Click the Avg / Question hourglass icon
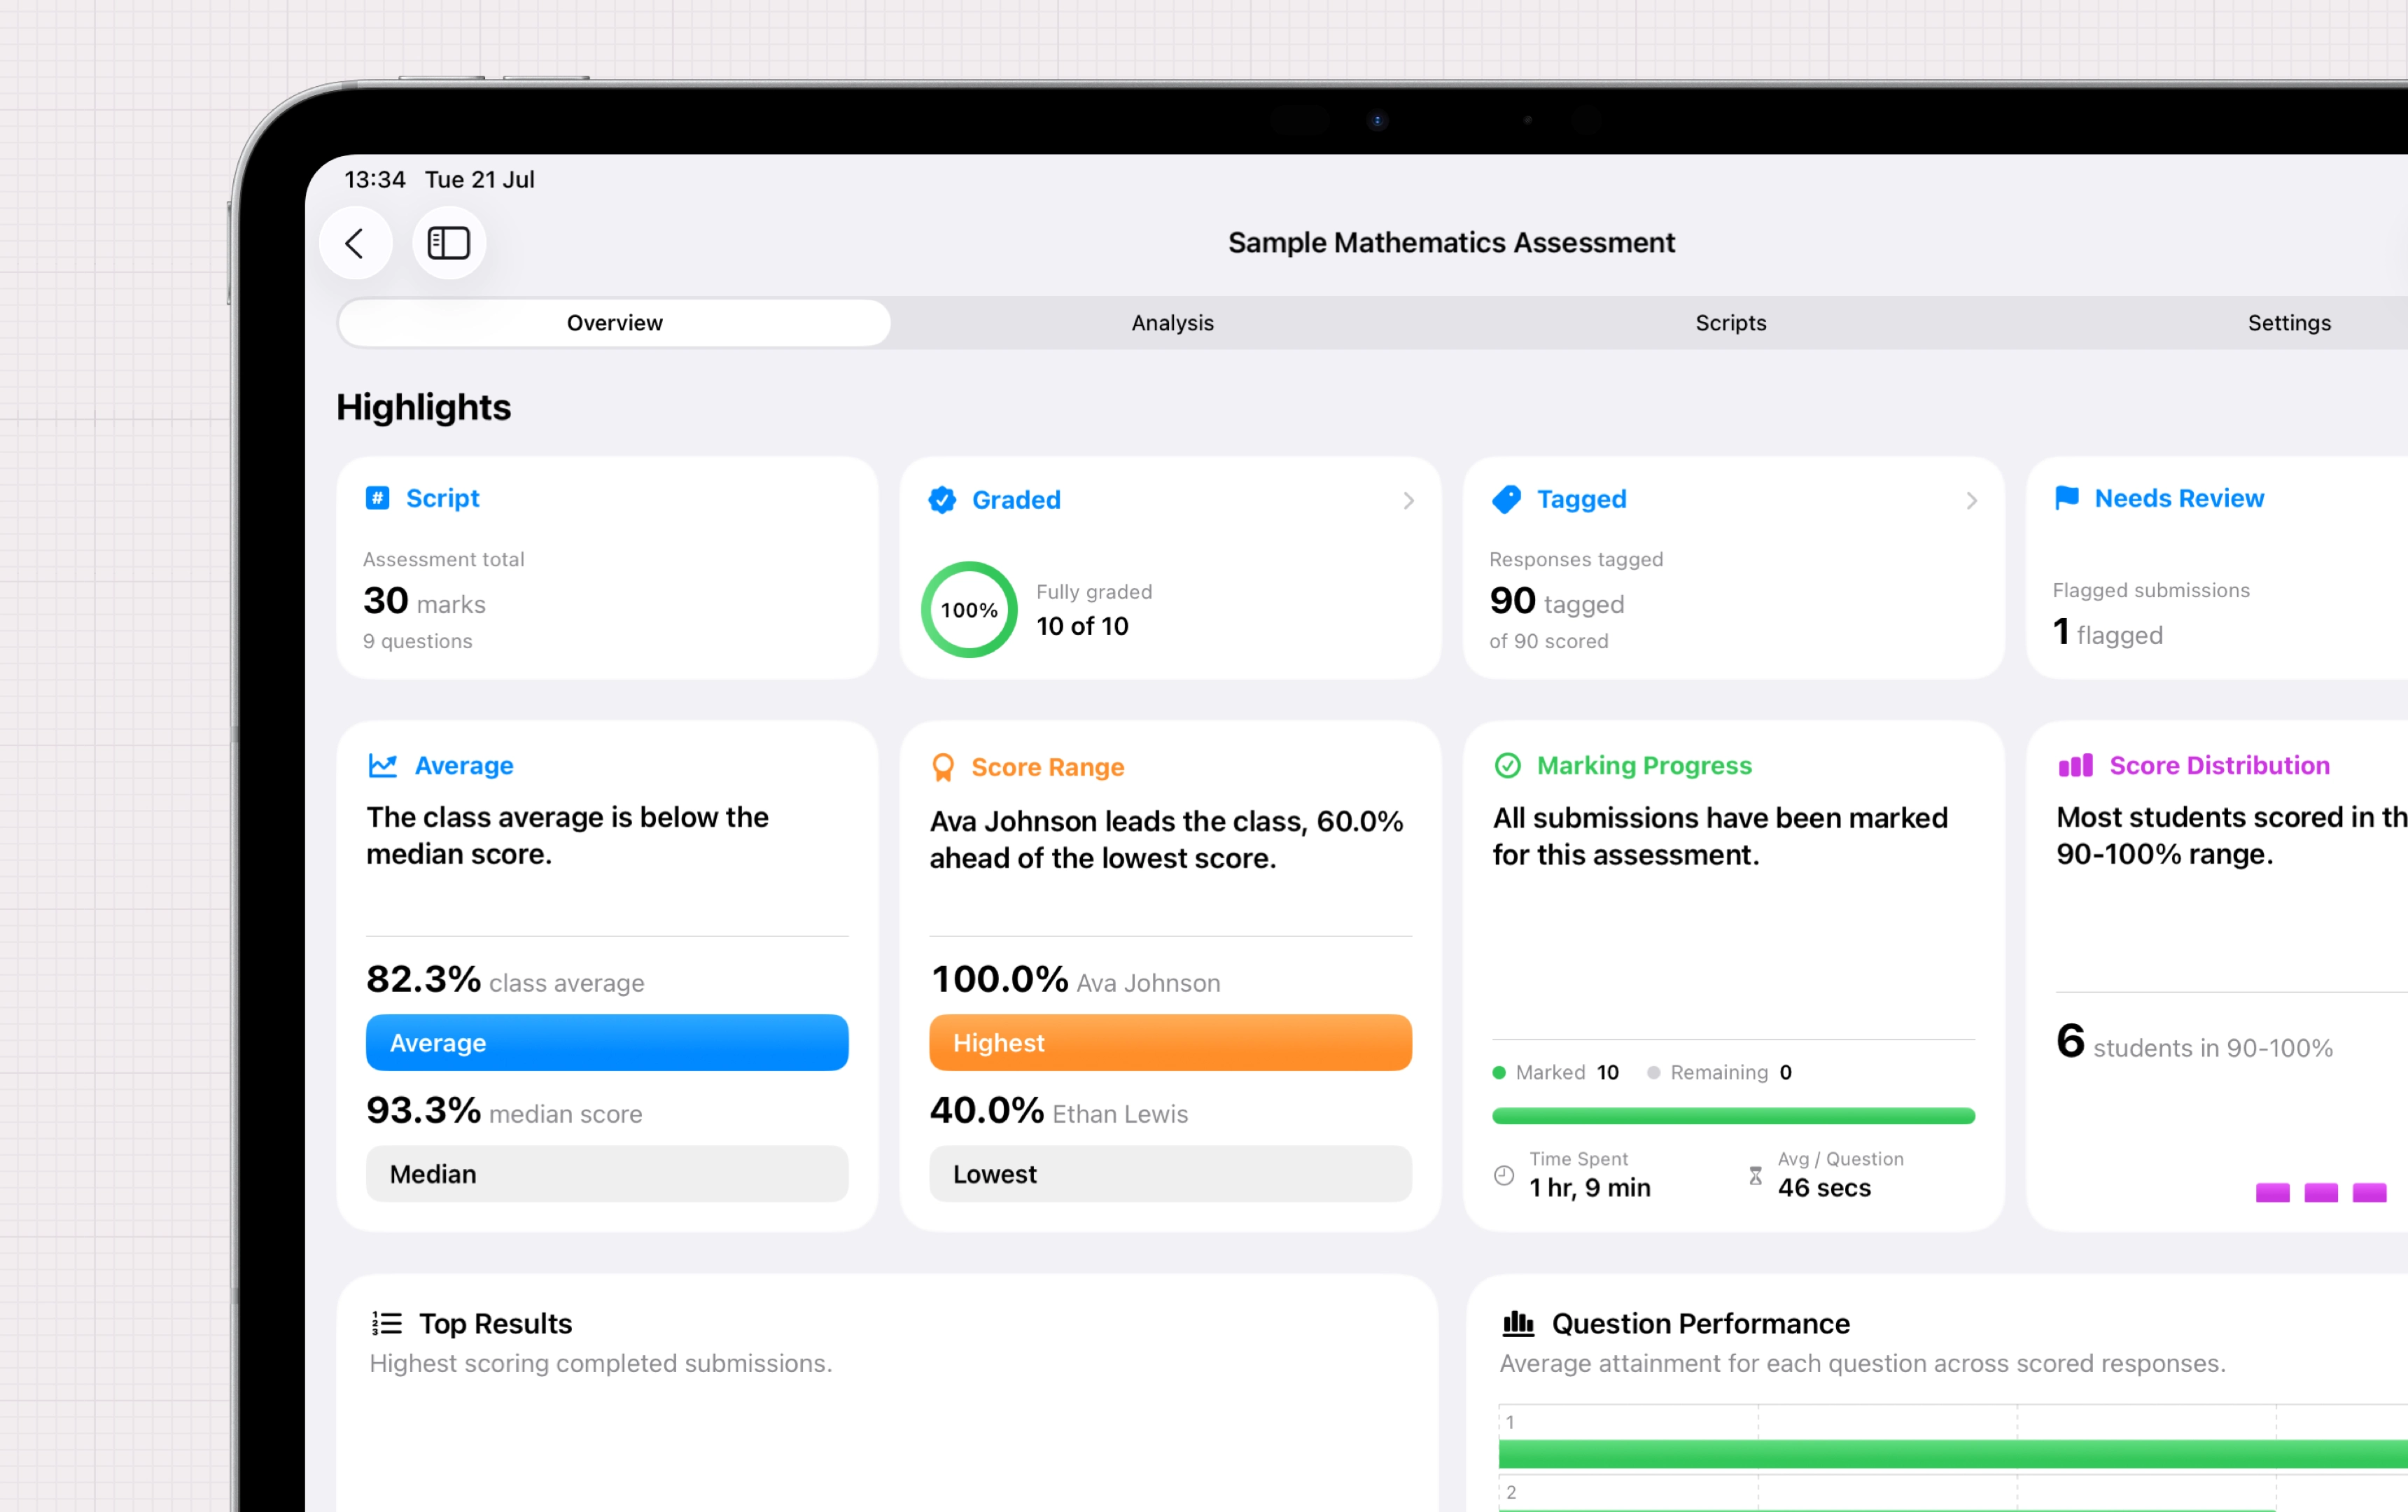The image size is (2408, 1512). pos(1755,1176)
